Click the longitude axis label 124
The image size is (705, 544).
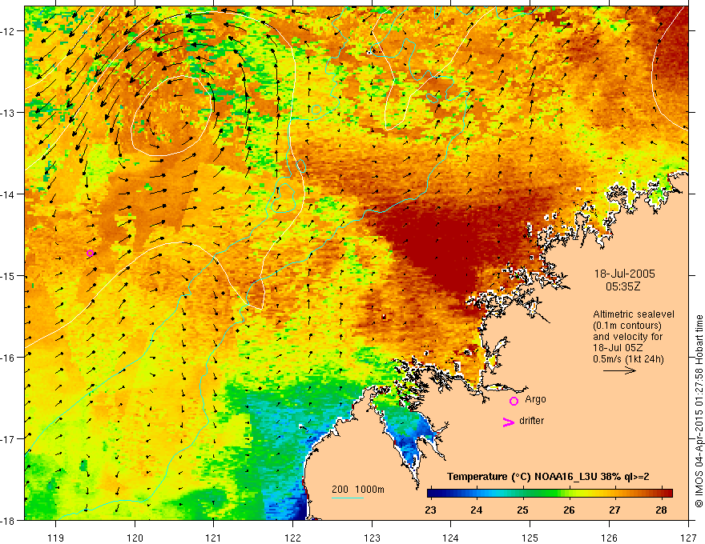click(451, 538)
